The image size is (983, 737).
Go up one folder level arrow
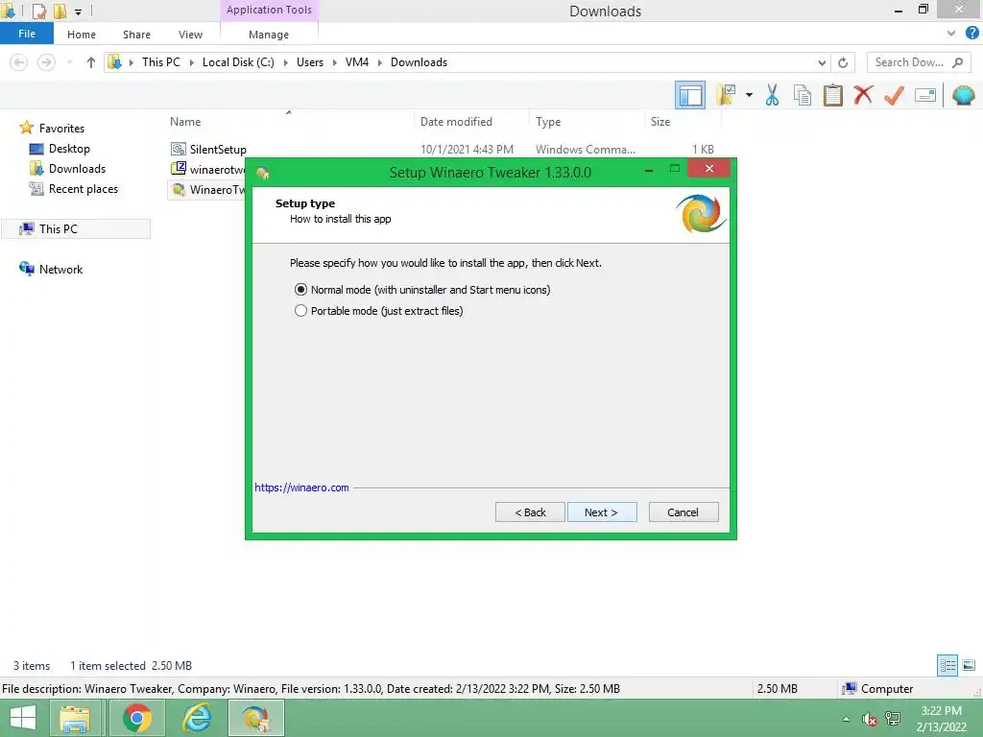[x=91, y=62]
